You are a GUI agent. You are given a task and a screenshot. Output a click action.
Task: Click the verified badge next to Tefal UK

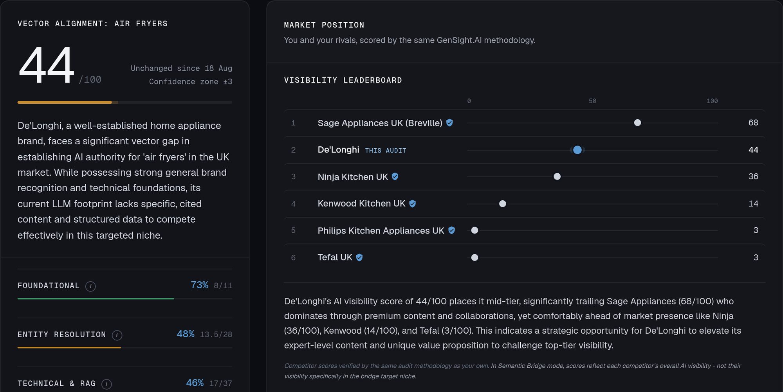359,257
